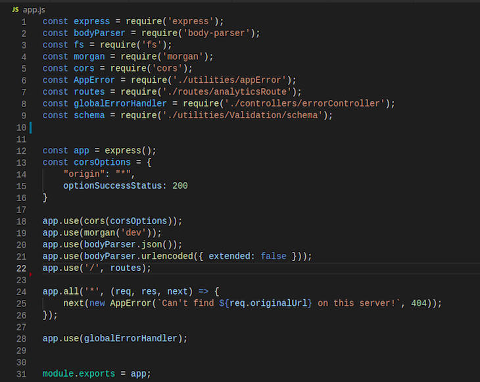This screenshot has width=480, height=382.
Task: Click req.originalUrl on line 25
Action: click(x=268, y=303)
